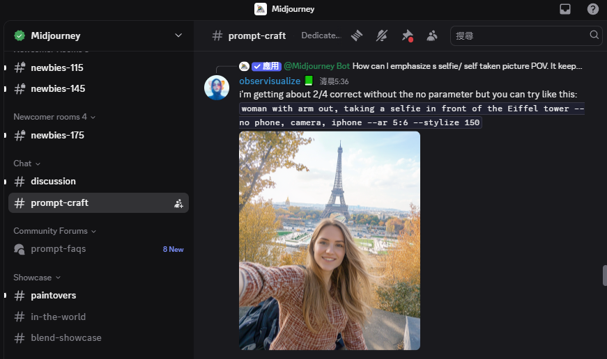Click the verified server badge beside Midjourney
The height and width of the screenshot is (359, 607).
[x=20, y=35]
